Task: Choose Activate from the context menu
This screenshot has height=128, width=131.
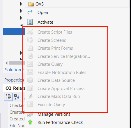Action: (x=45, y=22)
